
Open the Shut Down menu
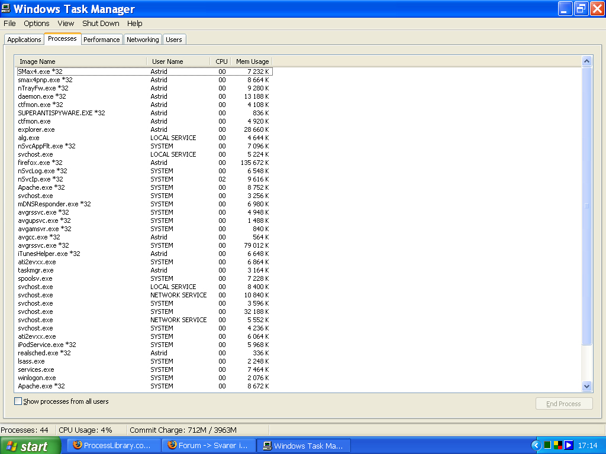pyautogui.click(x=101, y=23)
